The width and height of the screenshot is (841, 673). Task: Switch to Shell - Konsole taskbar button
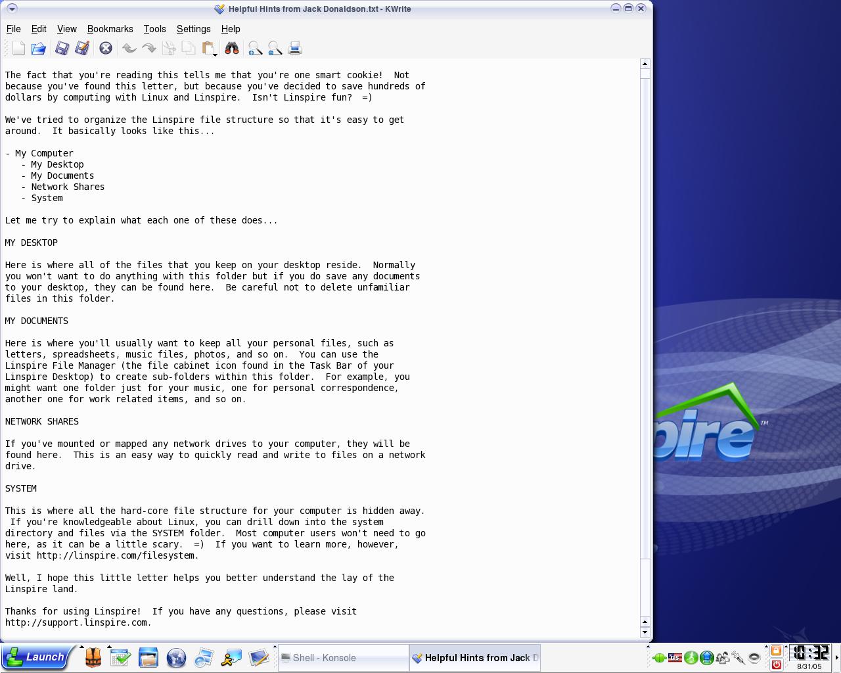(343, 658)
